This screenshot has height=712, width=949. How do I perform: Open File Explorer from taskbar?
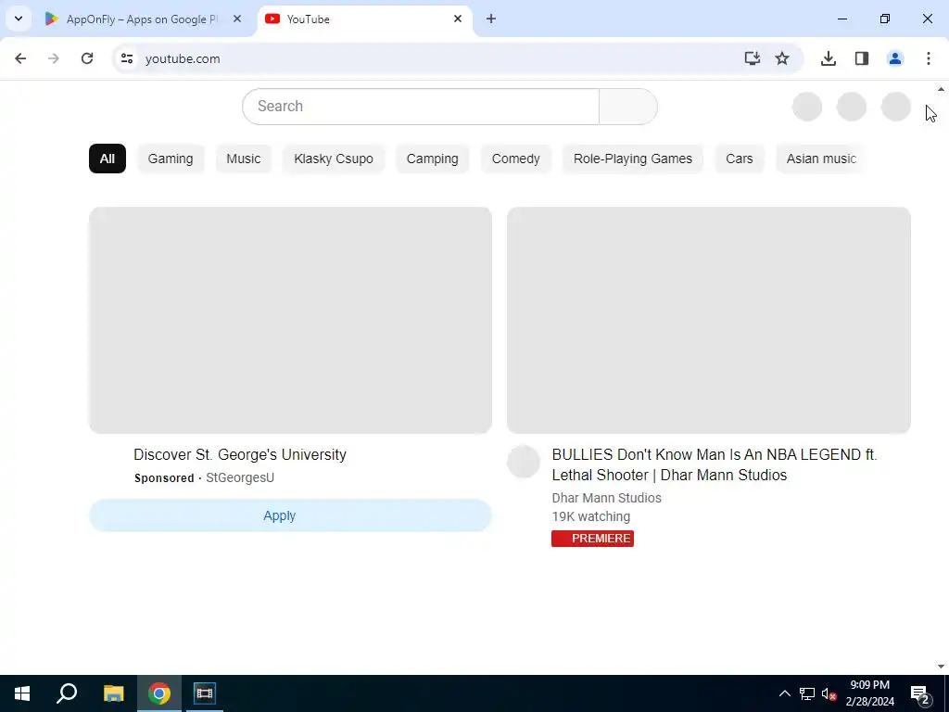click(x=113, y=693)
